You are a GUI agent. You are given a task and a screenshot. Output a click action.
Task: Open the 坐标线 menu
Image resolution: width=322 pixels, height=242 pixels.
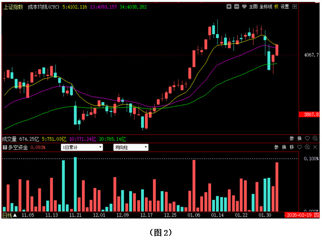click(x=266, y=7)
